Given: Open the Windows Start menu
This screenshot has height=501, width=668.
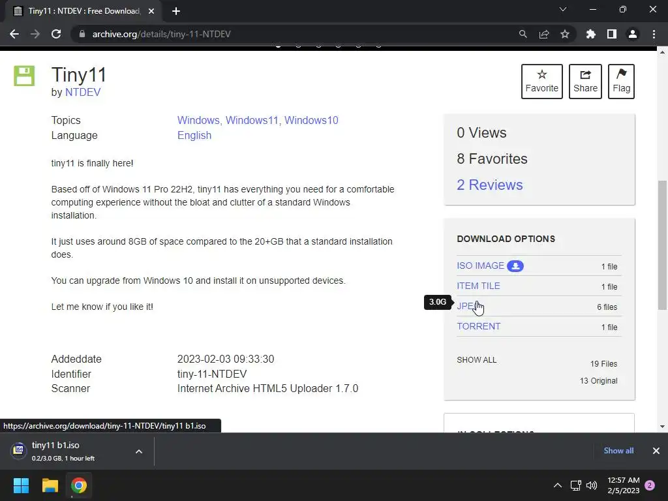Looking at the screenshot, I should (21, 485).
